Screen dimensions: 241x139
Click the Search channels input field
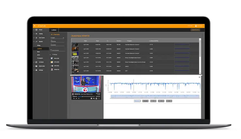pyautogui.click(x=57, y=50)
